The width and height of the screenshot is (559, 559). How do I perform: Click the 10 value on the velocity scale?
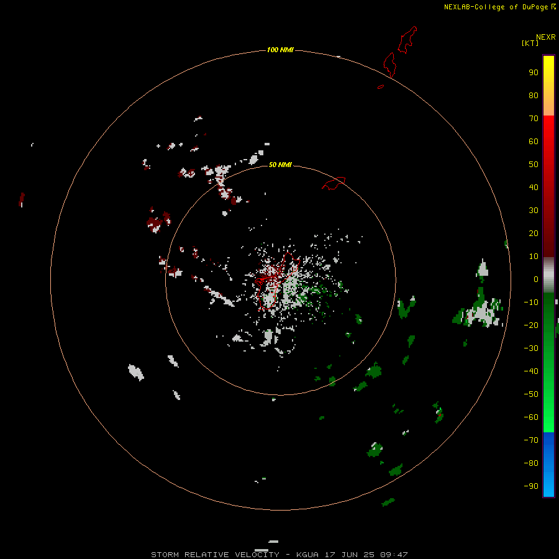click(x=534, y=257)
